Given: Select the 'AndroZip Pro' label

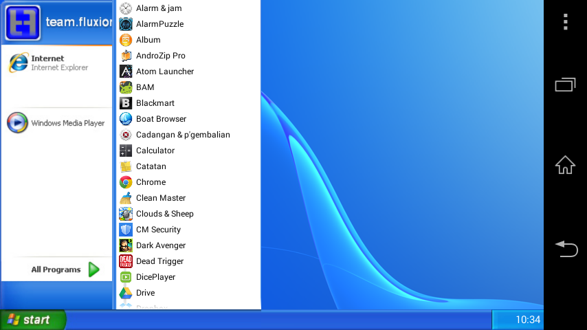Looking at the screenshot, I should pos(161,56).
